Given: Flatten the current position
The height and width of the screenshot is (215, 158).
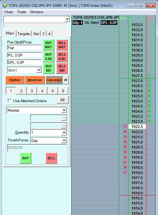Looking at the screenshot, I should [15, 80].
